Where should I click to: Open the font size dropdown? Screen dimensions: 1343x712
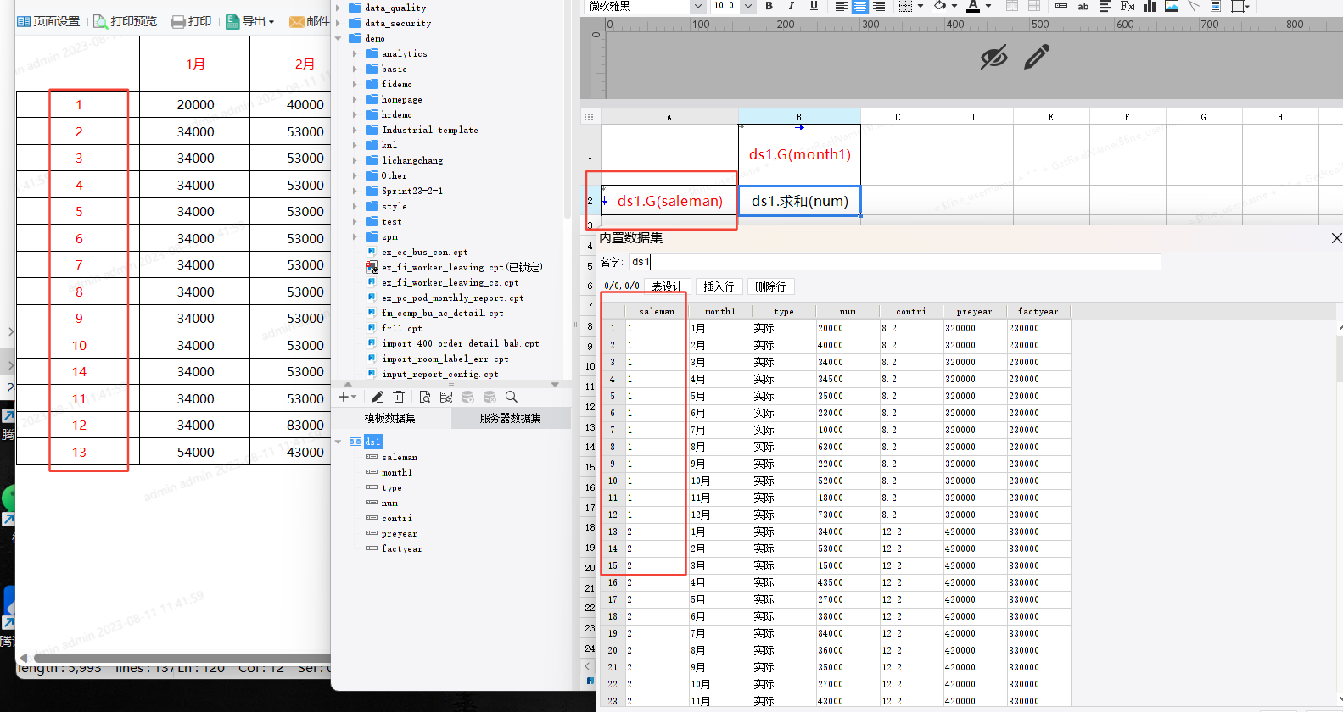pos(747,6)
